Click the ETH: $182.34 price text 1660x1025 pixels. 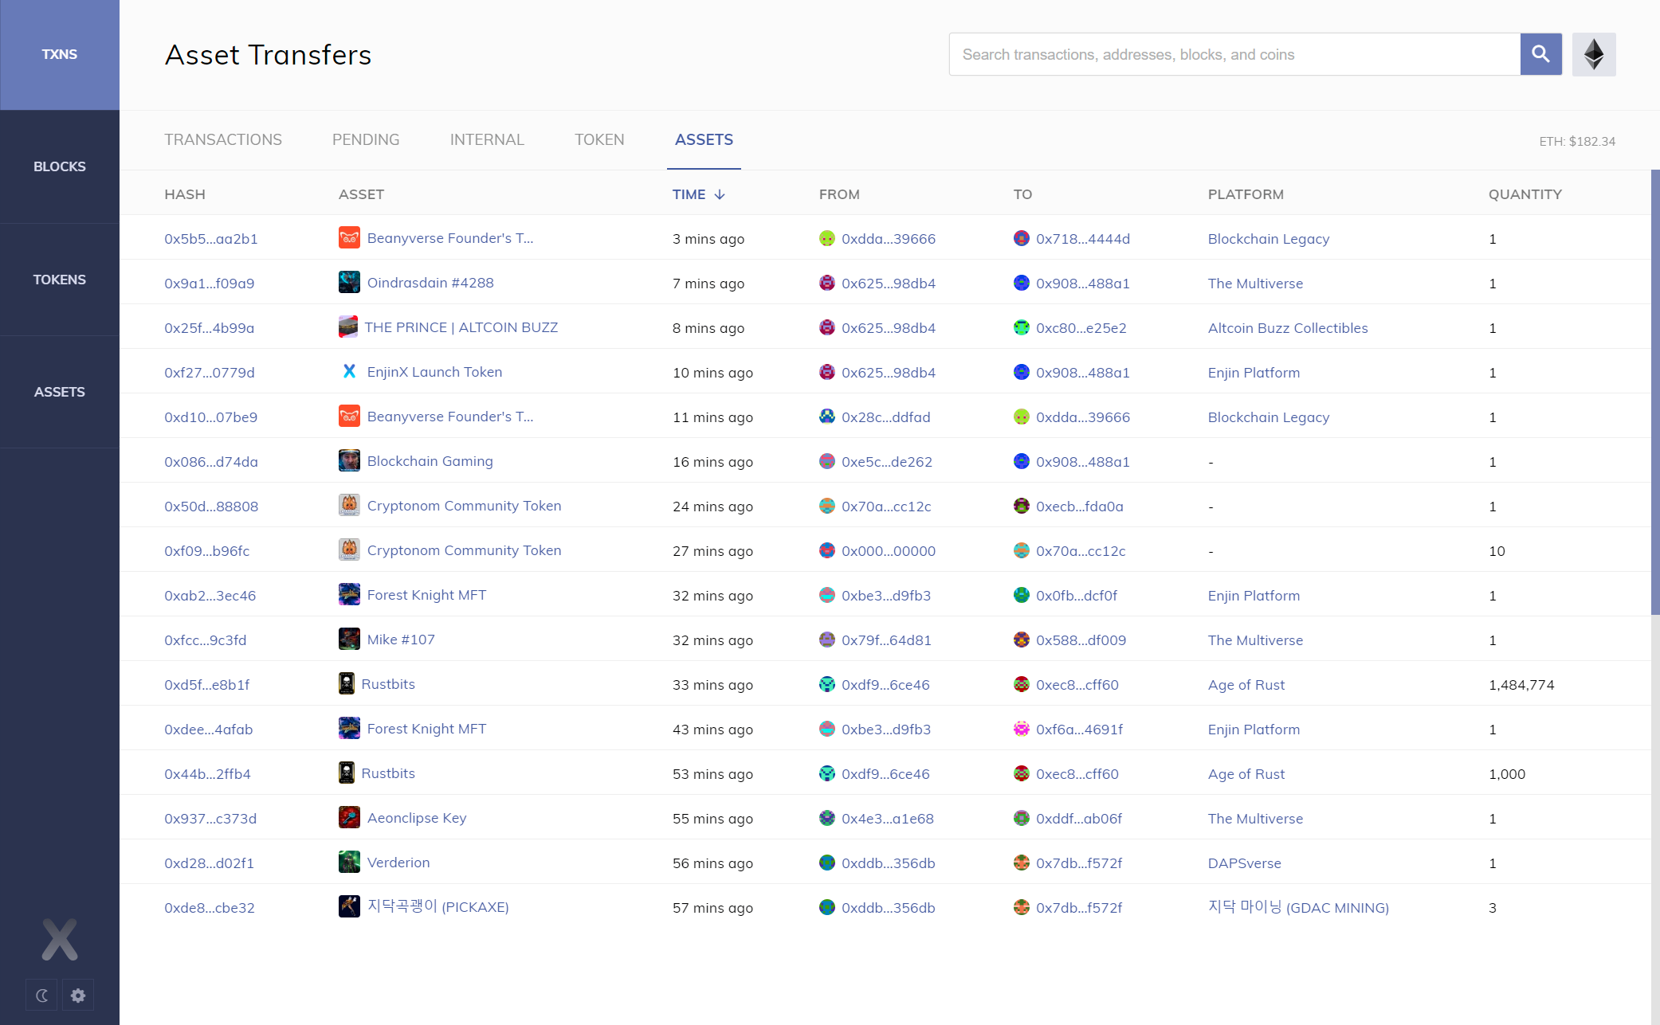[x=1577, y=141]
